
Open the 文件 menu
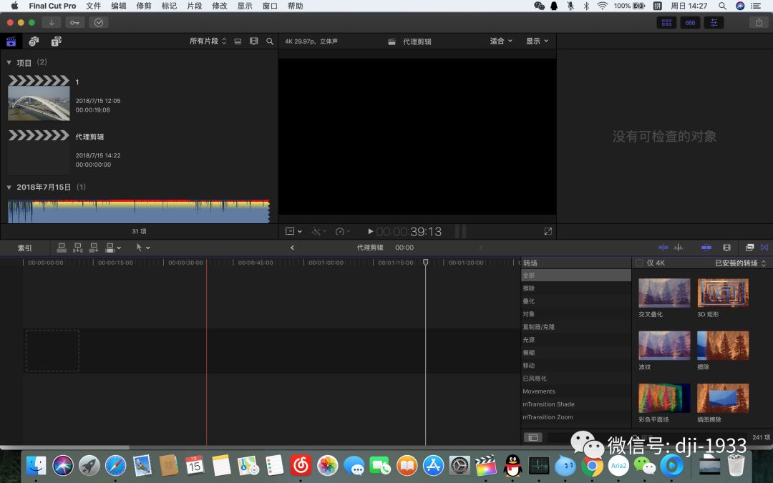click(93, 6)
